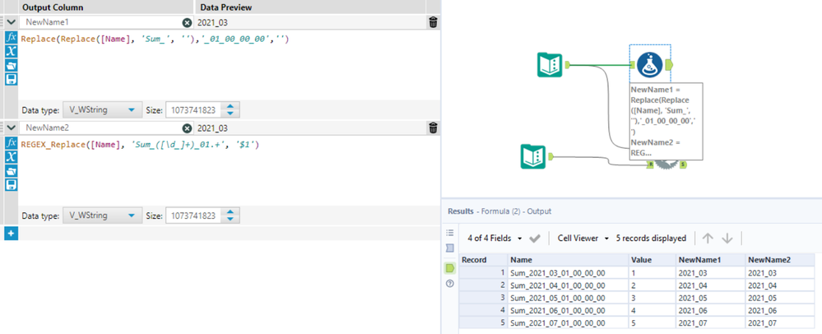Image resolution: width=822 pixels, height=334 pixels.
Task: Show metadata view in Results panel
Action: point(449,233)
